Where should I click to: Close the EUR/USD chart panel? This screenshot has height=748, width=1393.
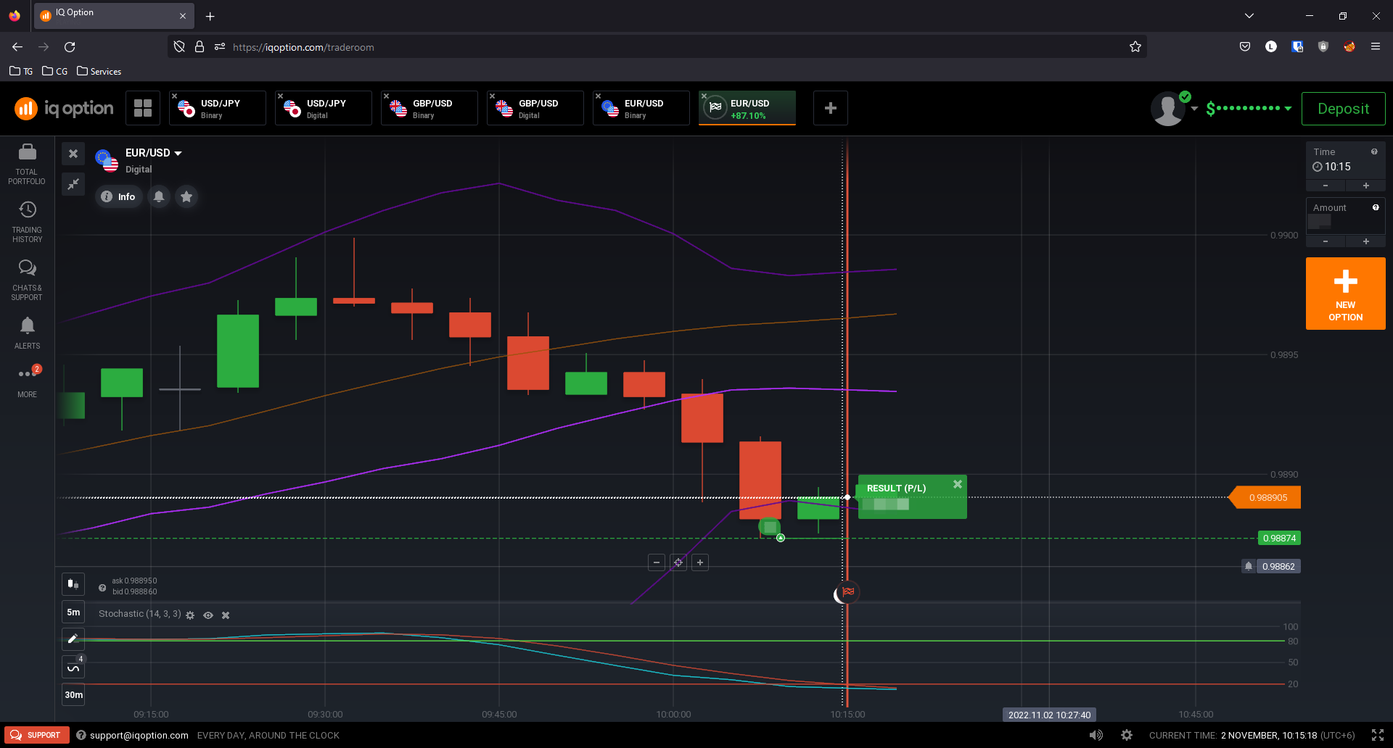click(73, 154)
